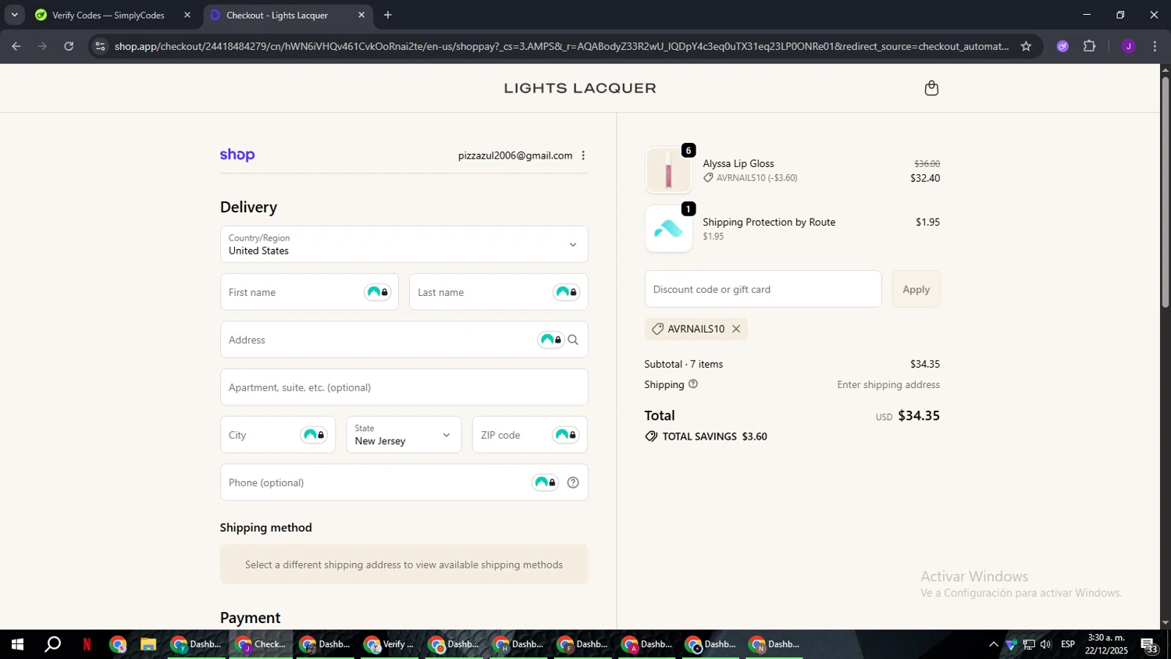Screen dimensions: 1171x659
Task: Click autofill icon in Address field
Action: 551,340
